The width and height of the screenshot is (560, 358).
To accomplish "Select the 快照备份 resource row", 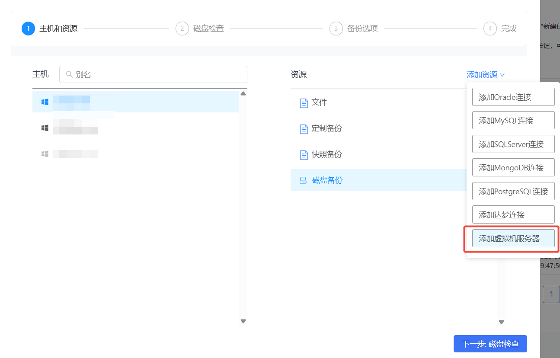I will point(378,154).
